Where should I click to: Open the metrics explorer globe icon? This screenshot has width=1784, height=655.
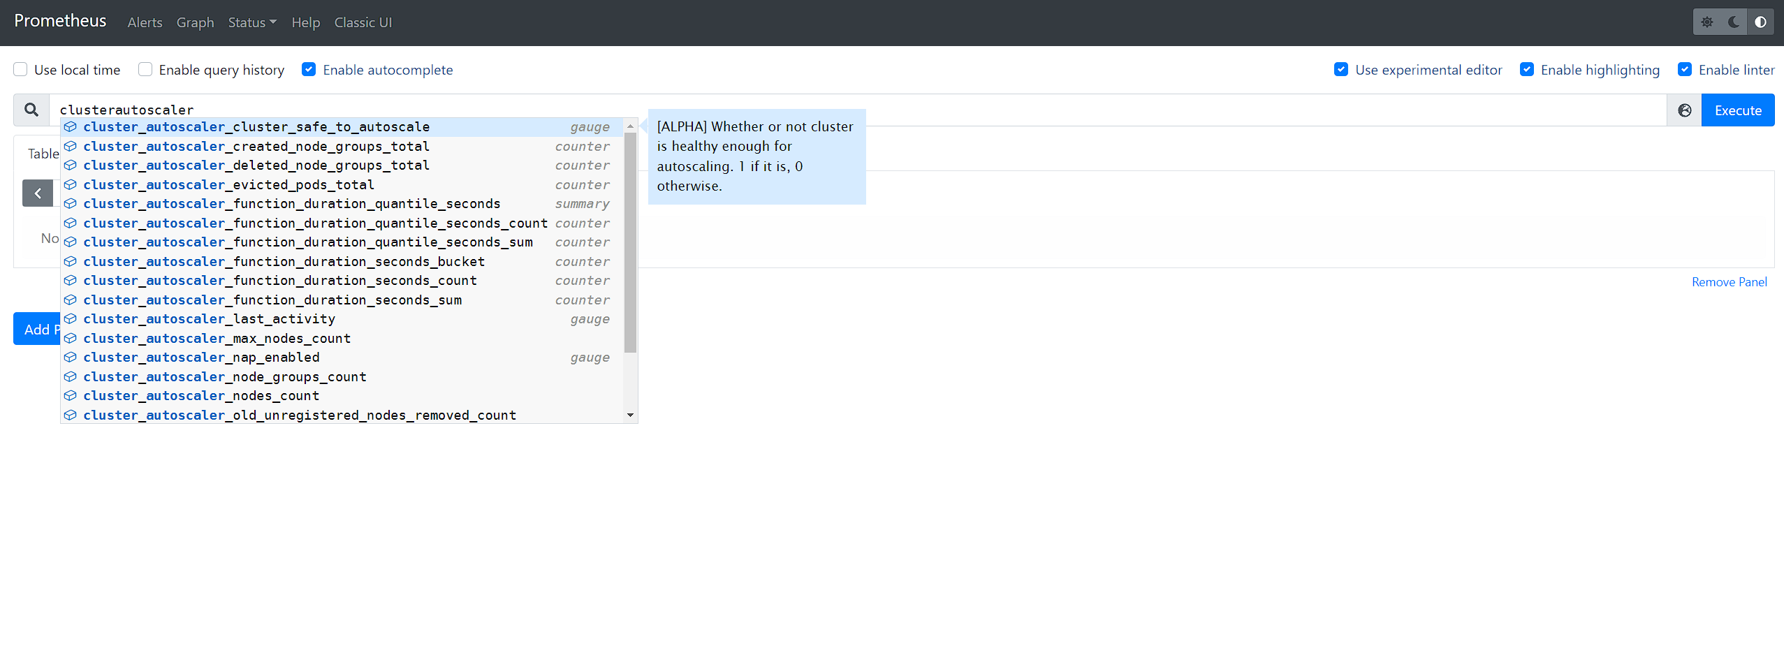pos(1684,110)
